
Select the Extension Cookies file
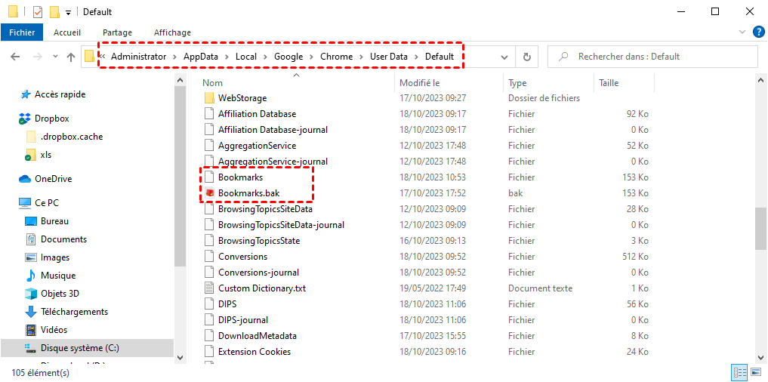coord(254,352)
